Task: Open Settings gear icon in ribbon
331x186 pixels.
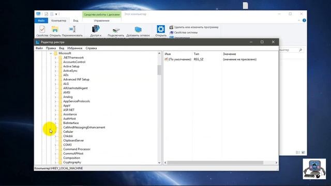Action: pos(161,29)
